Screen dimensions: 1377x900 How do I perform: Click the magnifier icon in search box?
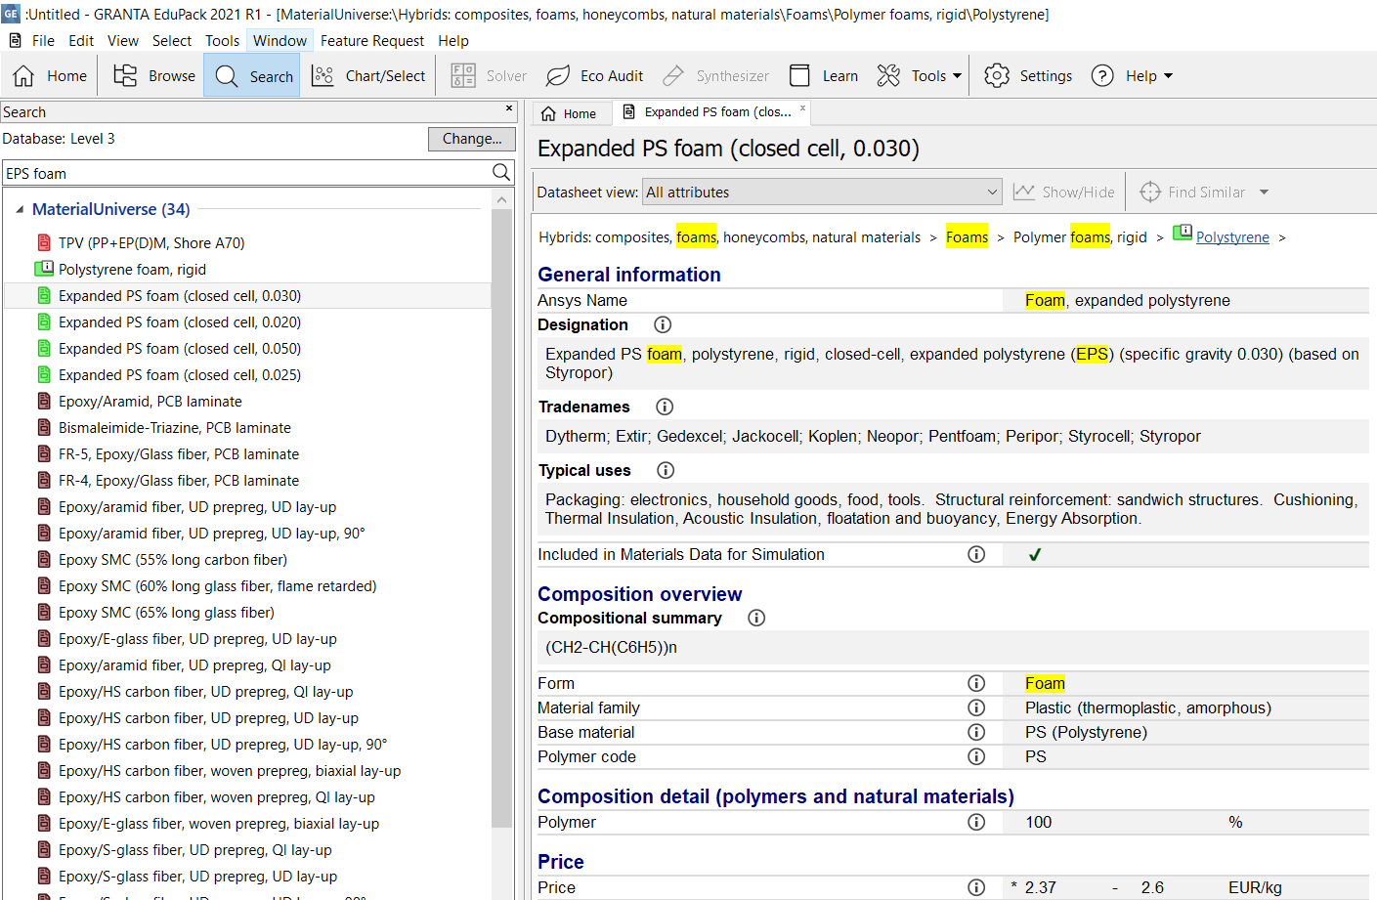501,173
